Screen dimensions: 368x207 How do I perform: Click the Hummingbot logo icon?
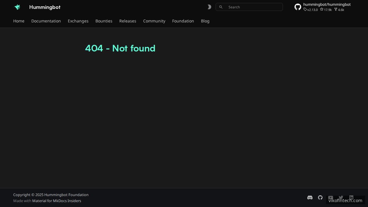click(17, 7)
